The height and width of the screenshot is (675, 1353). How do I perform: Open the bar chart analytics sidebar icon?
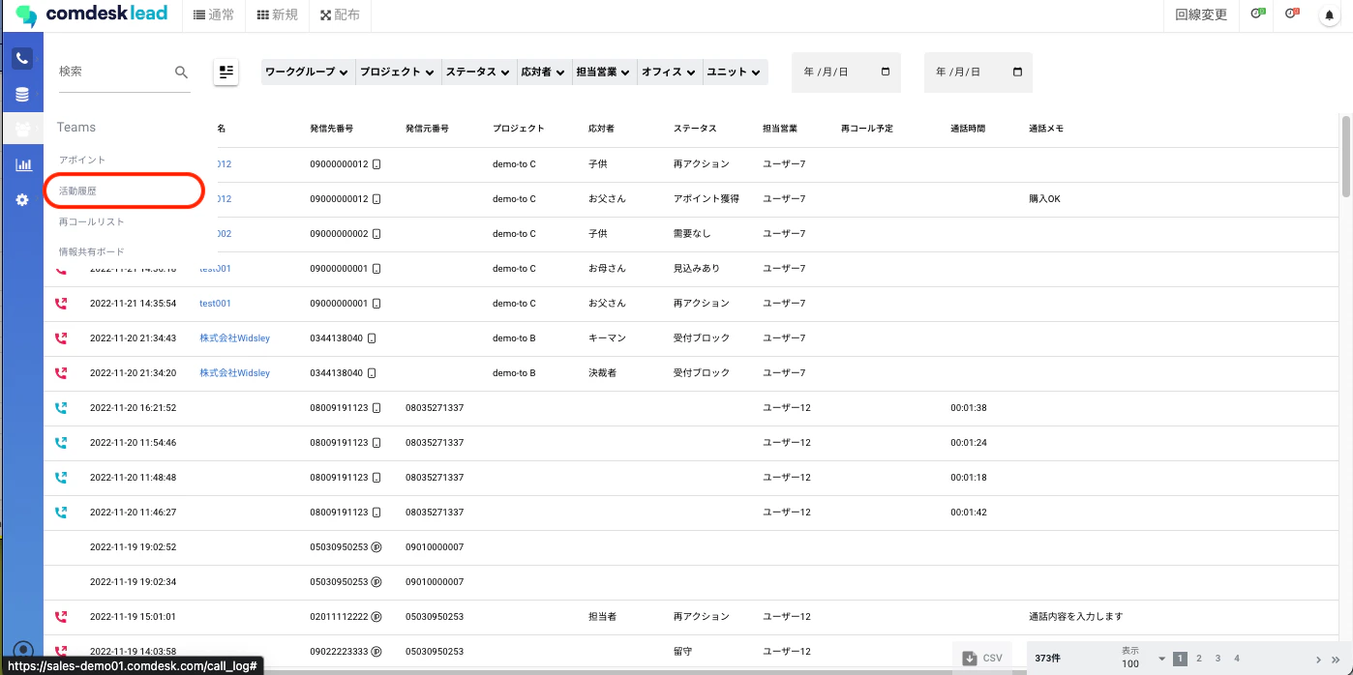[x=22, y=164]
